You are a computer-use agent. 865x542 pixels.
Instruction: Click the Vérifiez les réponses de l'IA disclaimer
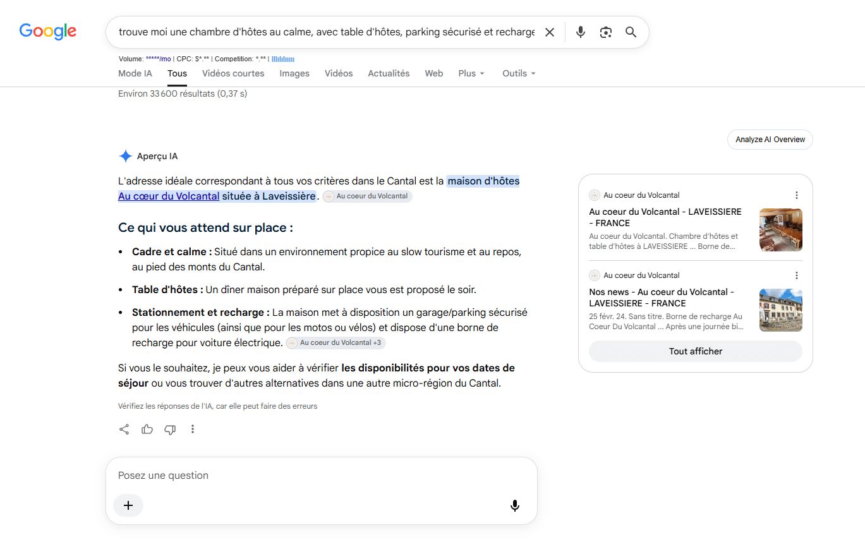[217, 406]
